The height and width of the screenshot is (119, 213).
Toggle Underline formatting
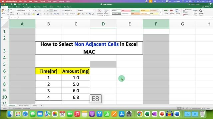tap(24, 14)
